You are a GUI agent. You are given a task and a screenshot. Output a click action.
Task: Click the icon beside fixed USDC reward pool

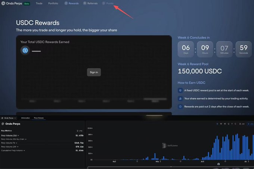click(x=180, y=90)
